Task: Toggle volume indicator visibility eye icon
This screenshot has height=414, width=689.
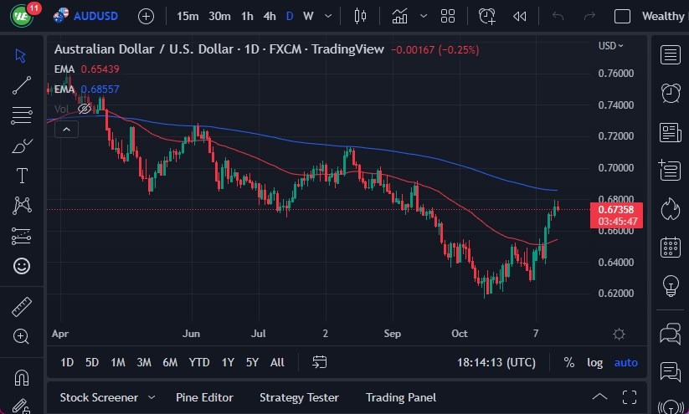Action: coord(84,109)
